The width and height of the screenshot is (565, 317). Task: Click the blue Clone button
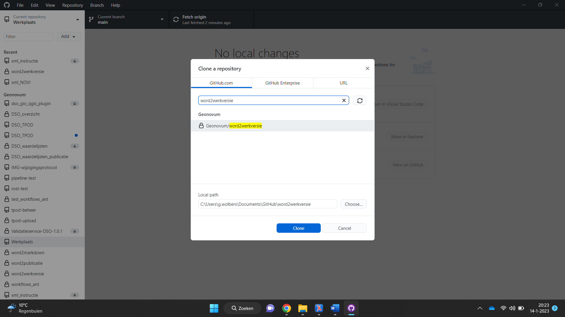298,228
